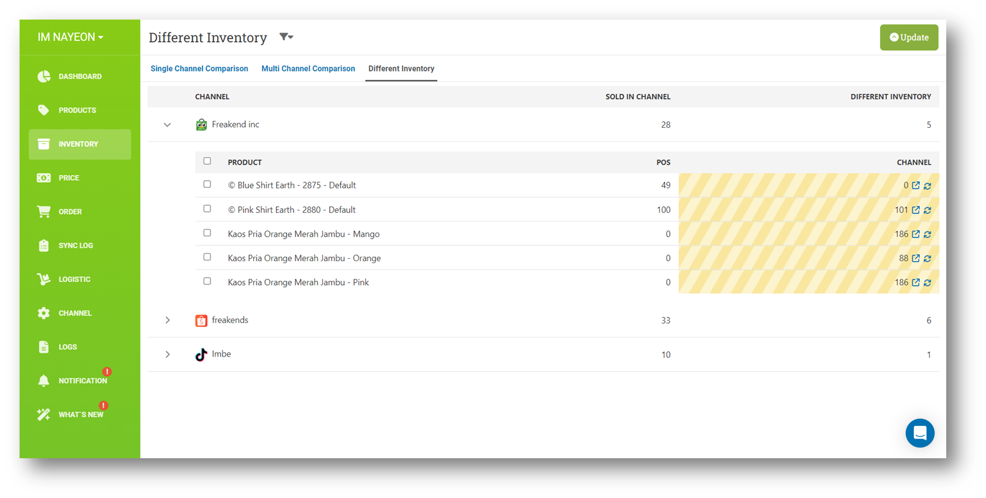Open the CHANNEL menu label
The width and height of the screenshot is (986, 498).
[x=75, y=313]
